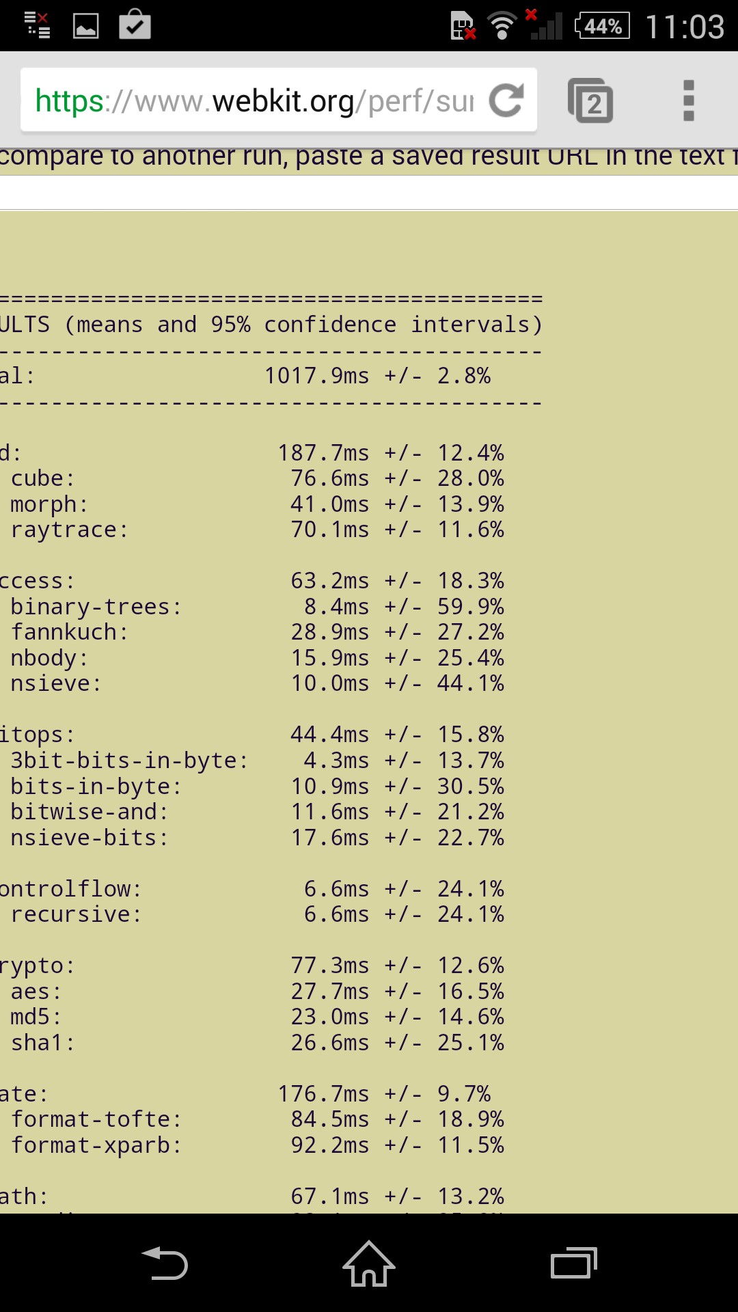Tap the checkmark bag notification icon
This screenshot has width=738, height=1312.
pos(135,26)
